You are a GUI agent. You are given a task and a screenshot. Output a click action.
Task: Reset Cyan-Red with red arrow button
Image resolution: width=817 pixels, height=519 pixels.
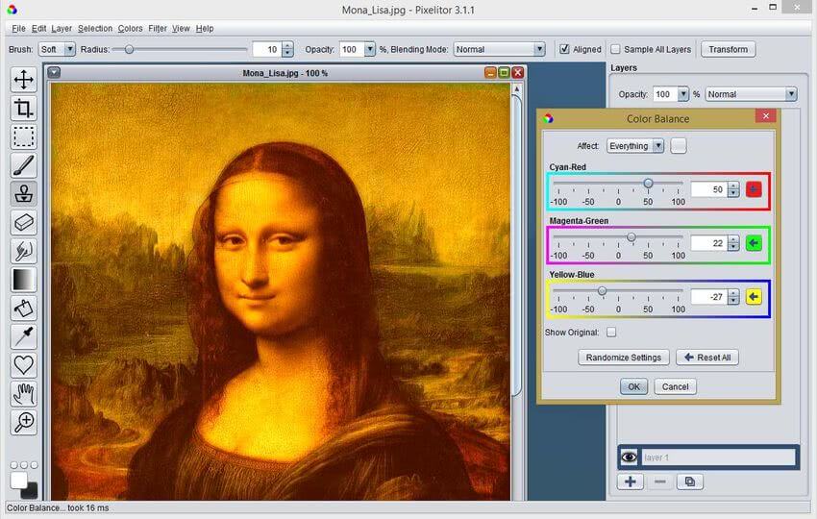click(x=754, y=189)
